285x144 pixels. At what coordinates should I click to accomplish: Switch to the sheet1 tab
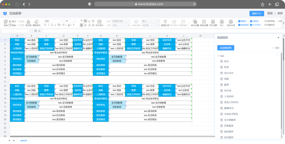coord(24,141)
